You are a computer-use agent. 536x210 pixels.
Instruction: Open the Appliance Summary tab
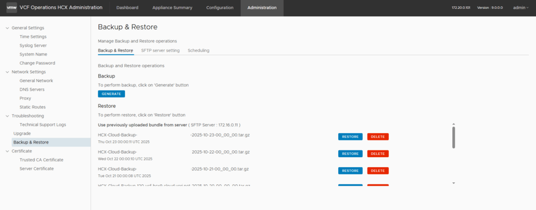172,8
